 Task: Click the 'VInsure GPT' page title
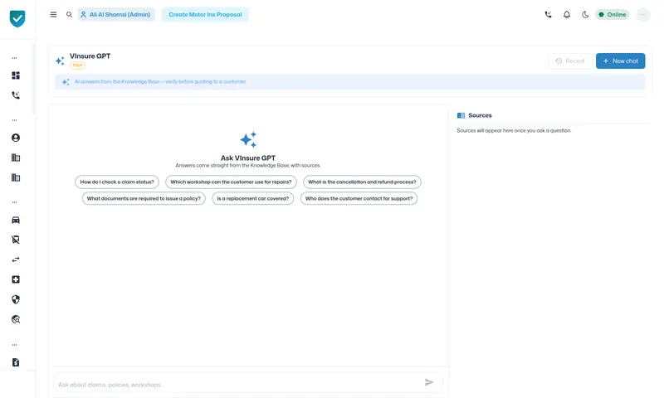tap(90, 56)
